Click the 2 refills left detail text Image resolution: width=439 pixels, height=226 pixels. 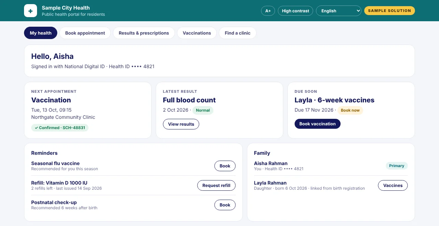(67, 188)
